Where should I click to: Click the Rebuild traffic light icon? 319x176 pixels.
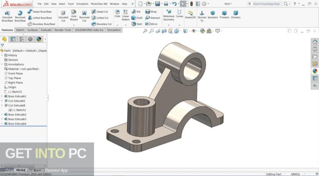click(191, 4)
